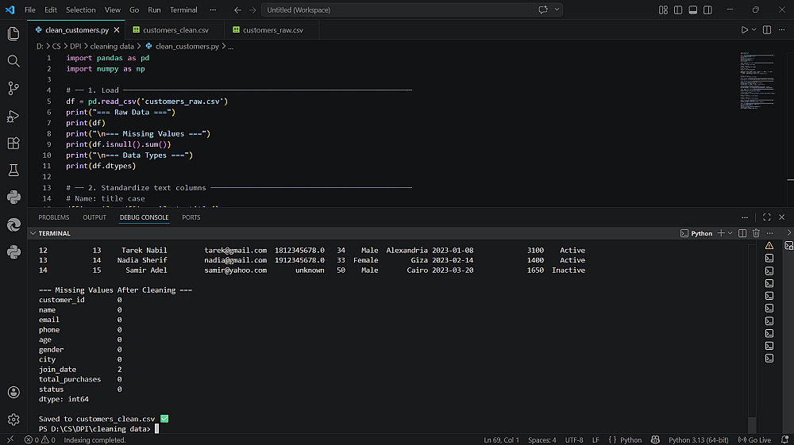Viewport: 794px width, 445px height.
Task: Open Manage settings gear icon
Action: tap(13, 419)
